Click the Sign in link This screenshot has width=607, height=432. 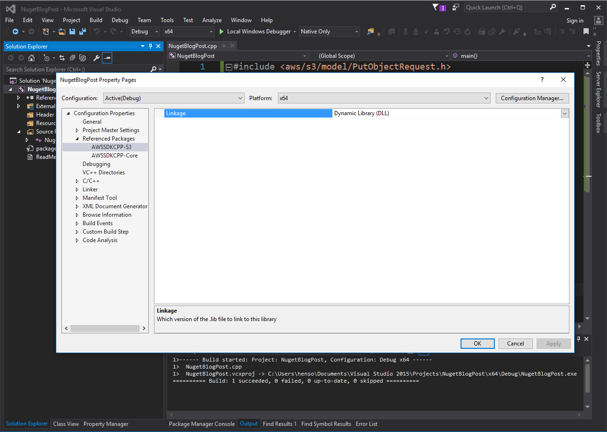click(x=575, y=21)
